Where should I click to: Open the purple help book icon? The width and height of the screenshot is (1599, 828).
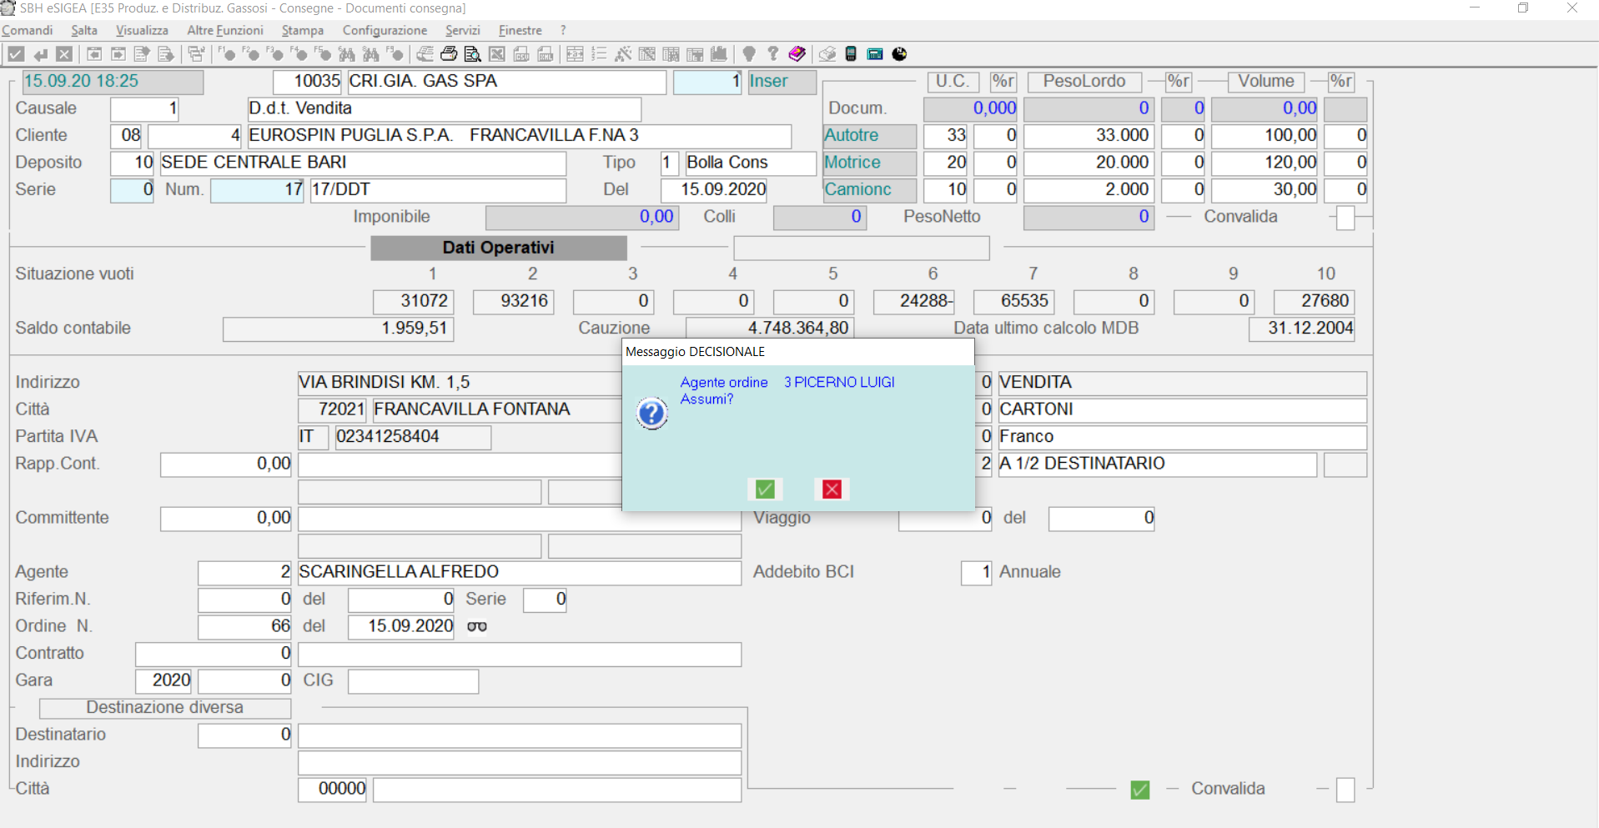797,54
